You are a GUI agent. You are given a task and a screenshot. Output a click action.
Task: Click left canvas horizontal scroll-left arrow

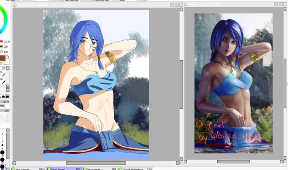tap(14, 163)
